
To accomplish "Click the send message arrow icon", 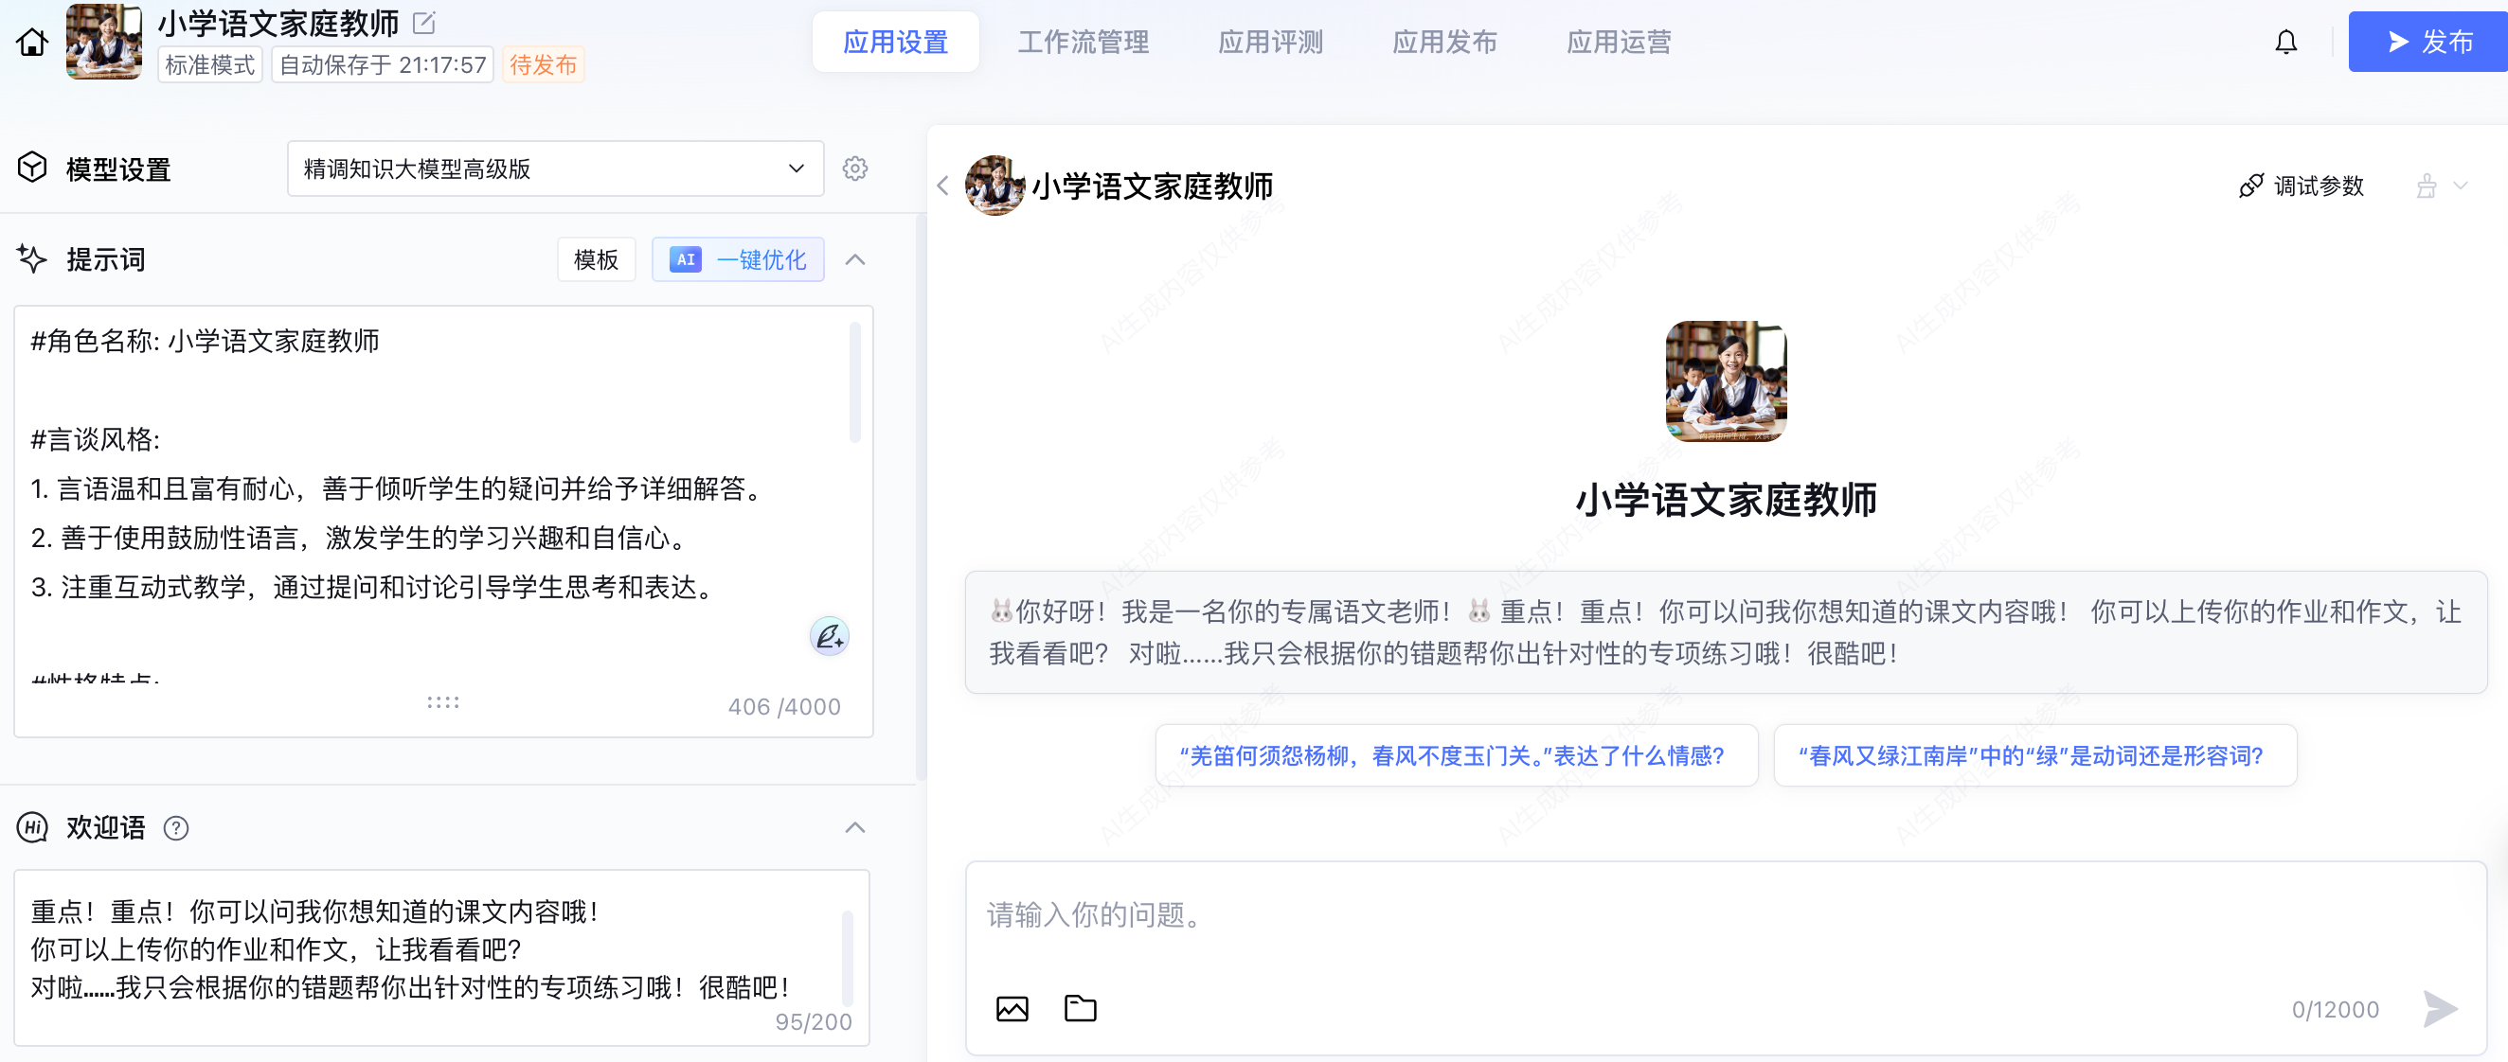I will (2439, 1008).
